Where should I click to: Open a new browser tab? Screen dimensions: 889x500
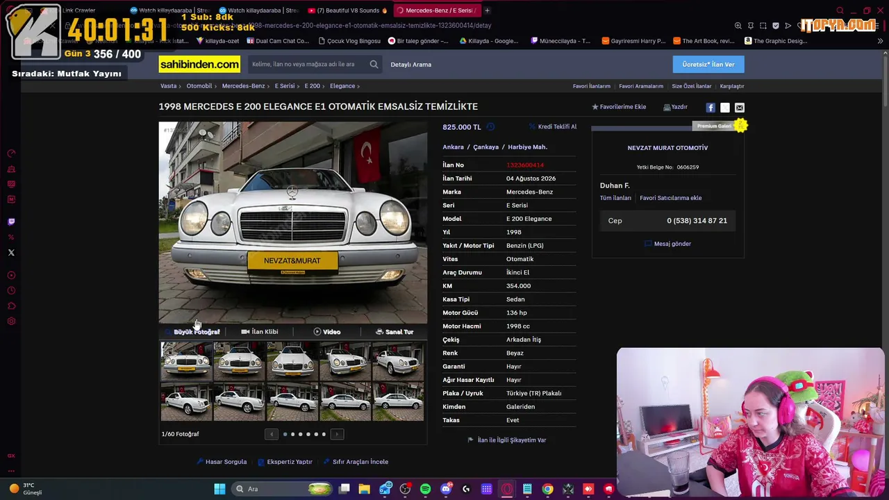(x=487, y=10)
